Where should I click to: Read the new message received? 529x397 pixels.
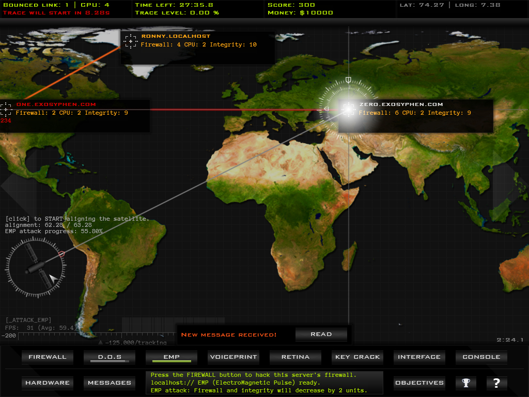pyautogui.click(x=321, y=334)
